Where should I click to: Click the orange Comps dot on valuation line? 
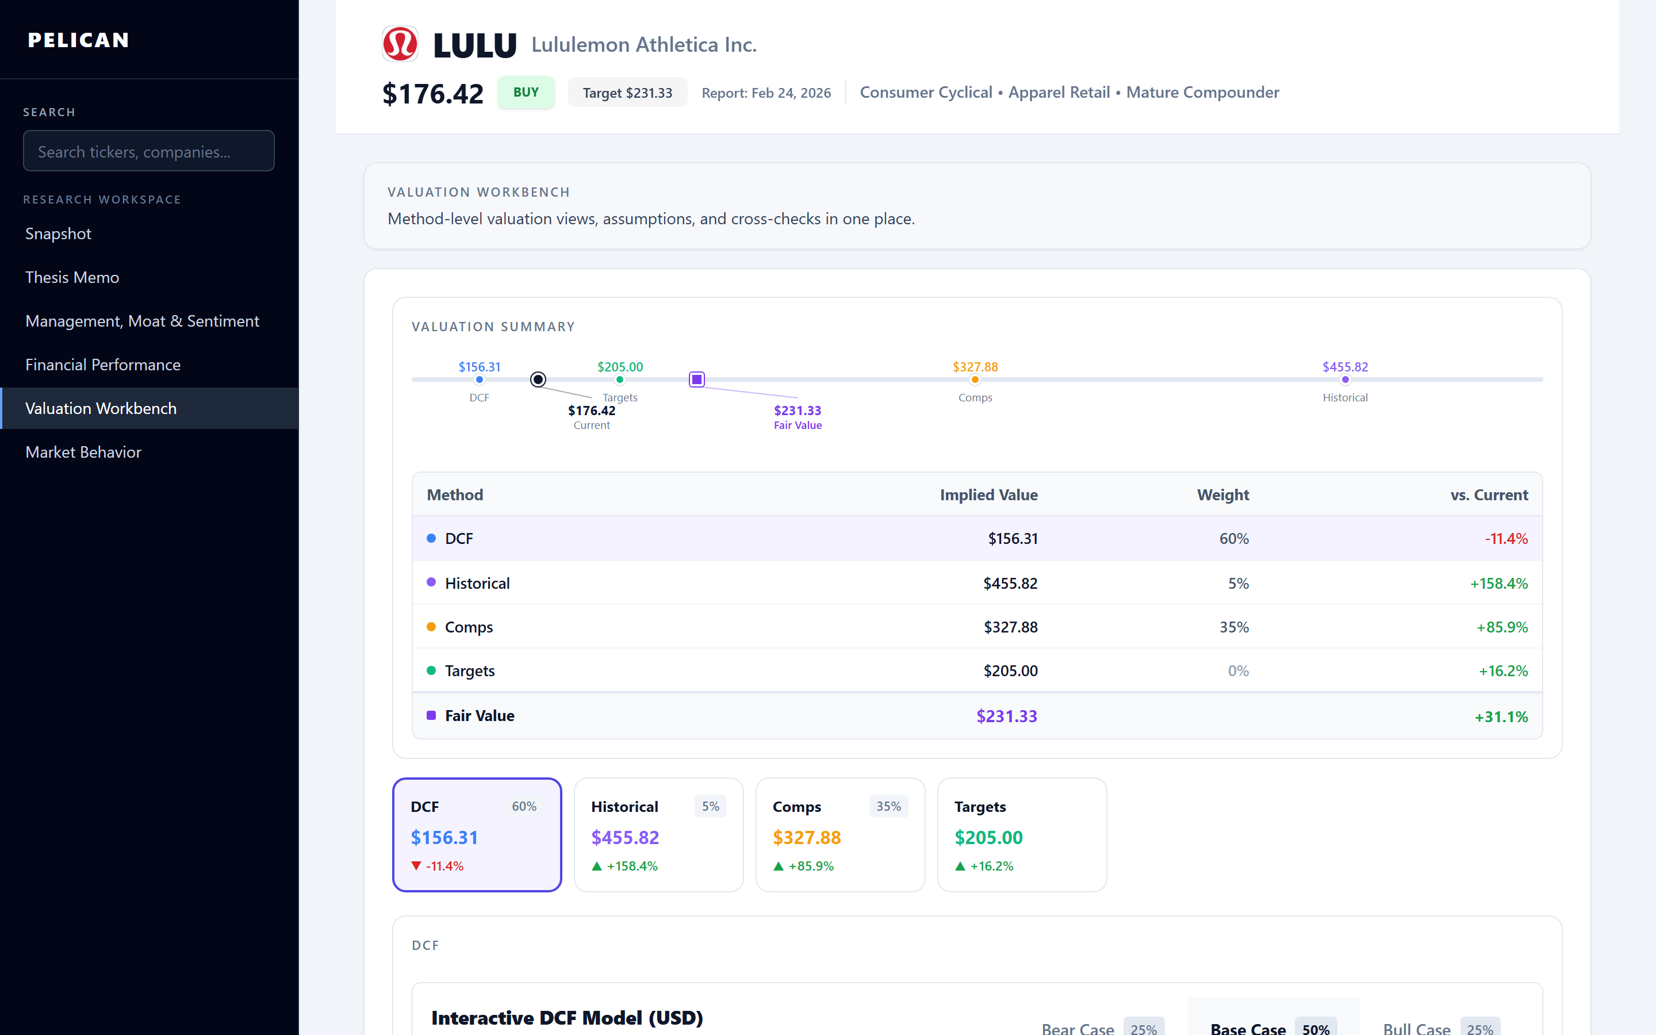tap(975, 380)
